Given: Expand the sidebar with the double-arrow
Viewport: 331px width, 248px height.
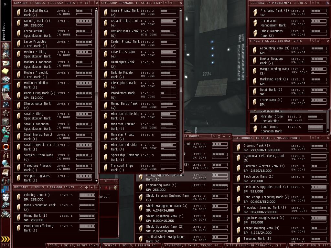Looking at the screenshot, I should [x=5, y=4].
